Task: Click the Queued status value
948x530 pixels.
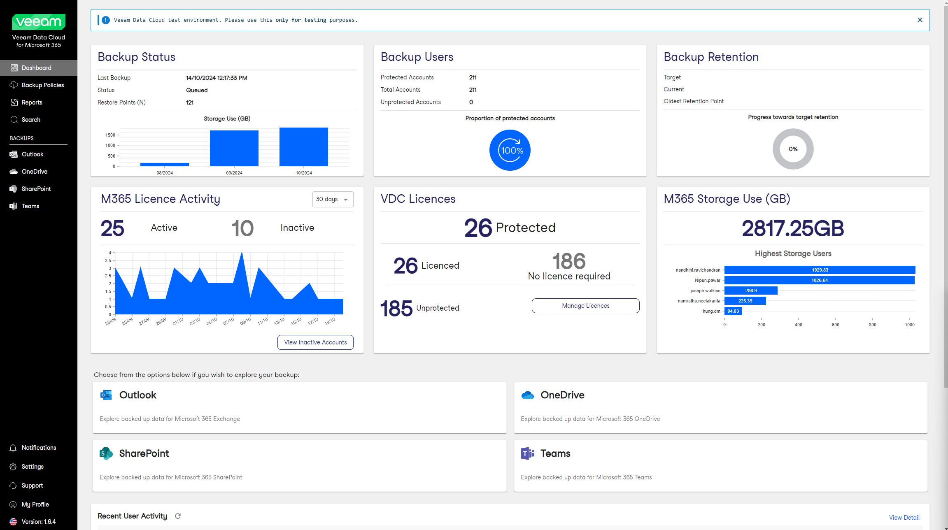Action: tap(197, 90)
